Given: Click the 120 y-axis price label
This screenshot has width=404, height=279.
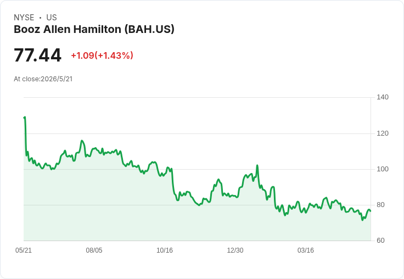Looking at the screenshot, I should coord(383,133).
